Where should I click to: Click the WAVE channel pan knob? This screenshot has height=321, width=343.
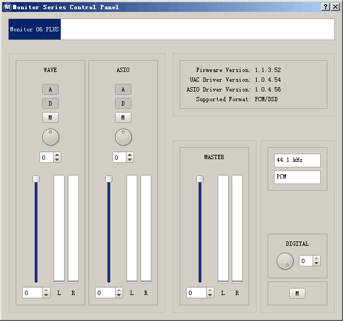[50, 137]
